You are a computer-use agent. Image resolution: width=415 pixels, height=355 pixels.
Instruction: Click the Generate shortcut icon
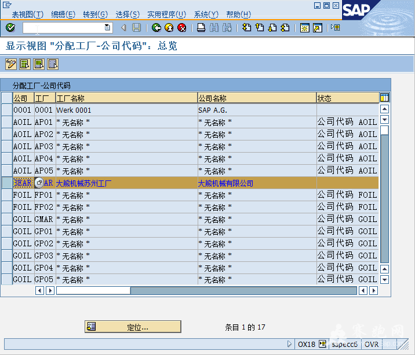(318, 27)
